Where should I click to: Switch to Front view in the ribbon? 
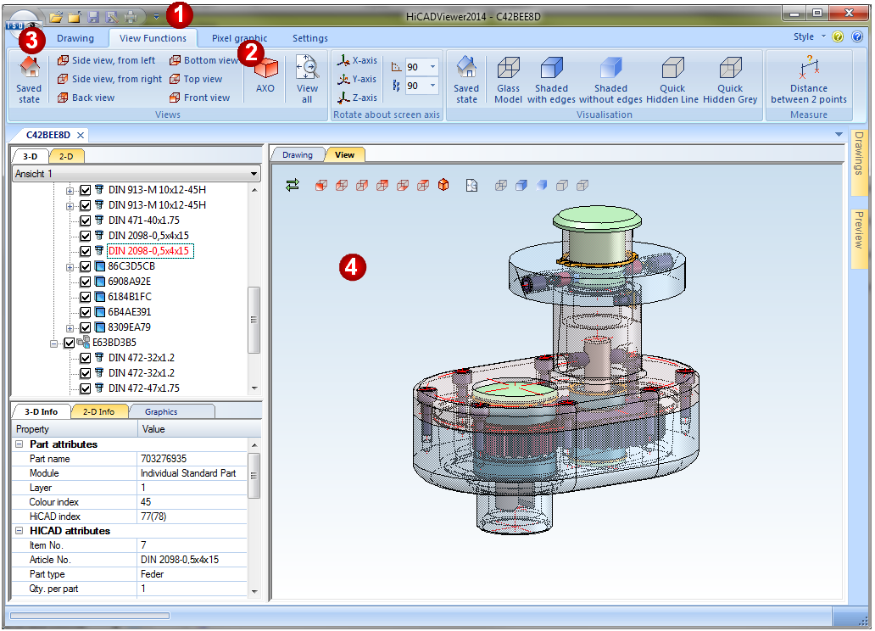pos(200,98)
